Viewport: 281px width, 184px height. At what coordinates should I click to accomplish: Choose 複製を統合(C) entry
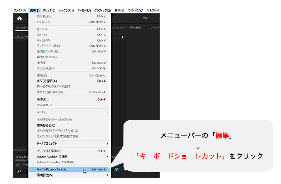tap(70, 125)
